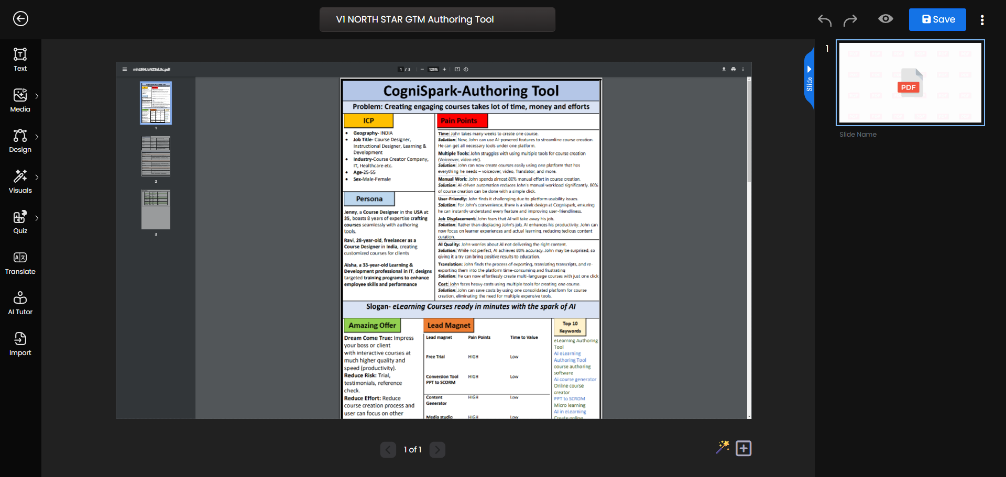The height and width of the screenshot is (477, 1006).
Task: Download the PDF file
Action: click(724, 69)
